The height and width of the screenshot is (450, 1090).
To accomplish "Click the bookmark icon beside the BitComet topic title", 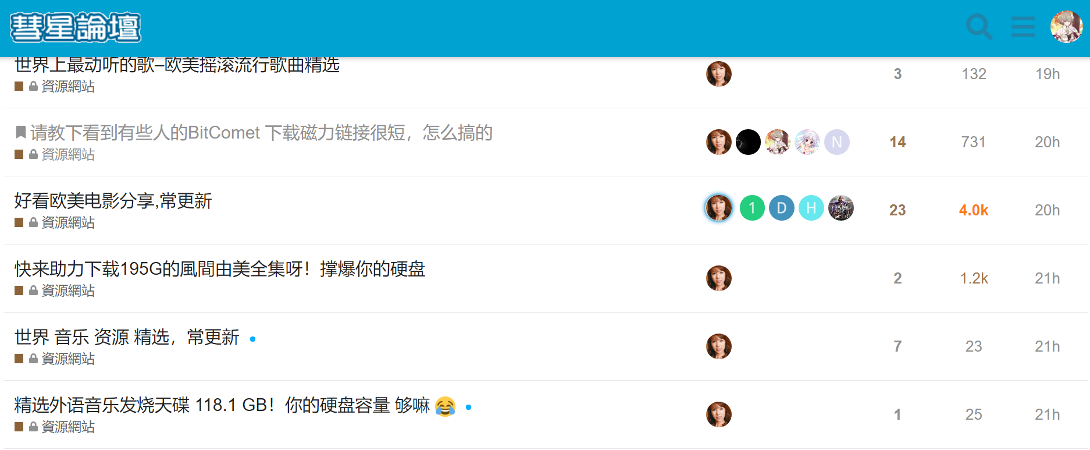I will click(x=20, y=133).
